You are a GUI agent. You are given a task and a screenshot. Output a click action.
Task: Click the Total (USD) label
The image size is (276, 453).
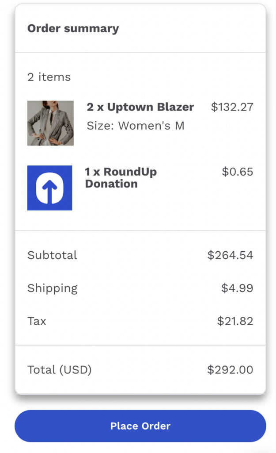(60, 370)
